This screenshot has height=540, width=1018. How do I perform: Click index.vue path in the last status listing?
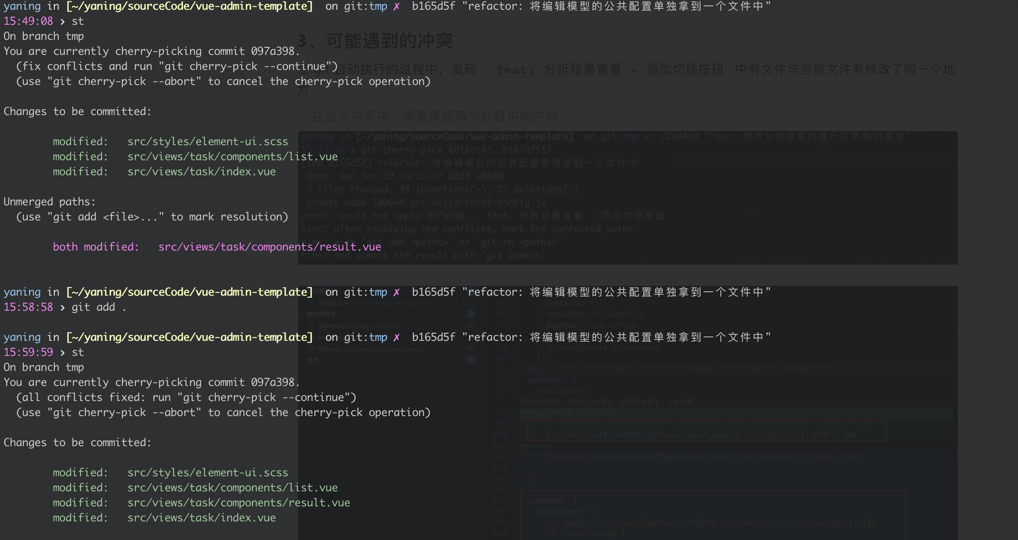coord(202,518)
